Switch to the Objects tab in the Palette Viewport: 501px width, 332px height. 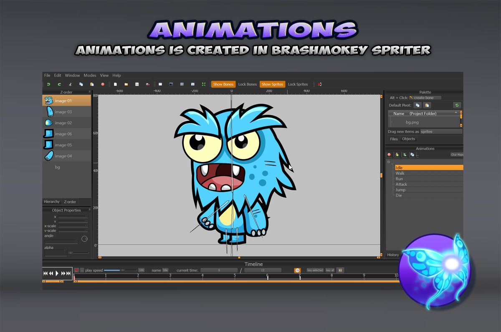point(408,139)
